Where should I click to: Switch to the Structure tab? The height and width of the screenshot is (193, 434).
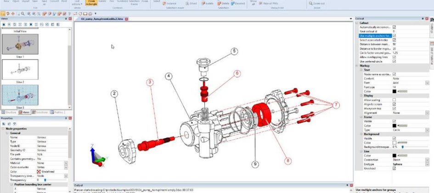pyautogui.click(x=10, y=111)
